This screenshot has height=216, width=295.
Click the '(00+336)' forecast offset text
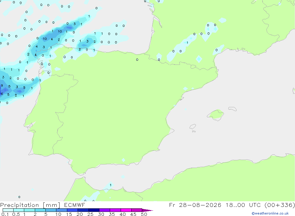(280, 205)
